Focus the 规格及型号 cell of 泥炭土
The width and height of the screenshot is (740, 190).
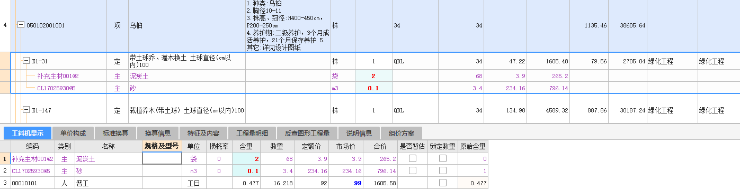coord(162,158)
